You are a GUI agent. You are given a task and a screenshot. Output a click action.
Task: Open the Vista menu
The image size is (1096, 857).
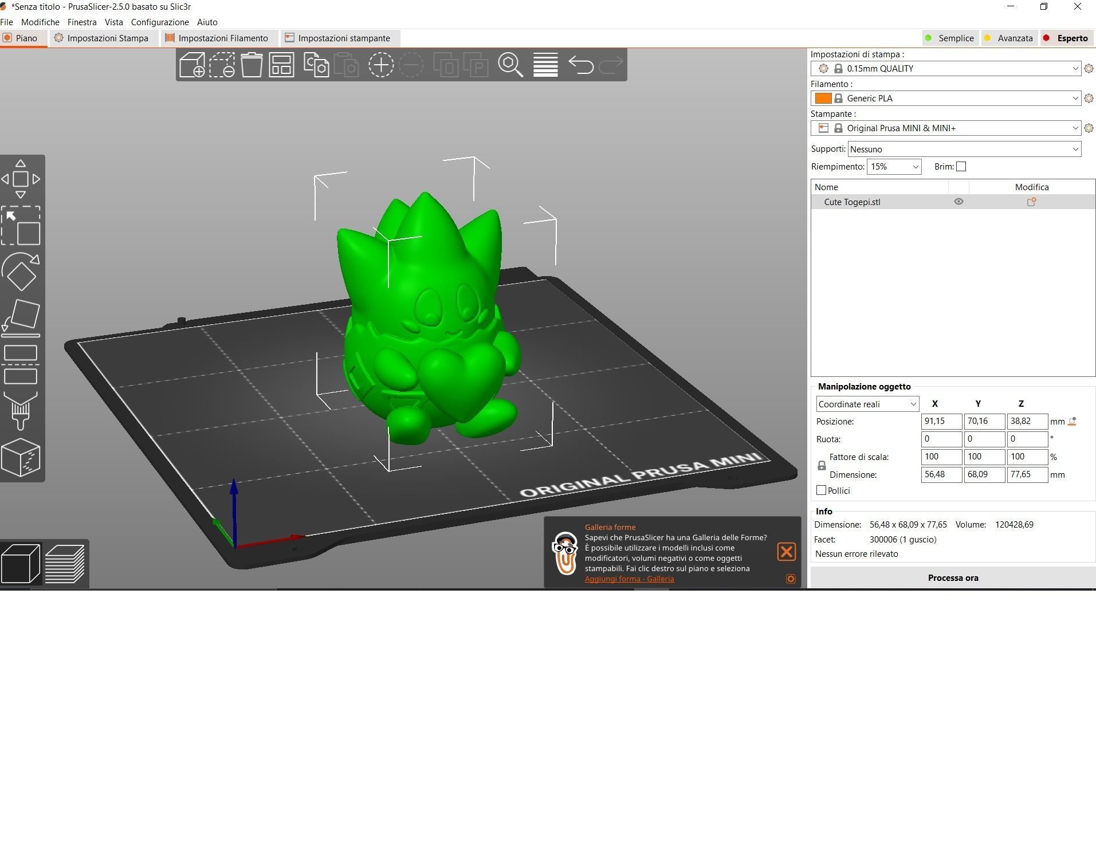pos(113,22)
